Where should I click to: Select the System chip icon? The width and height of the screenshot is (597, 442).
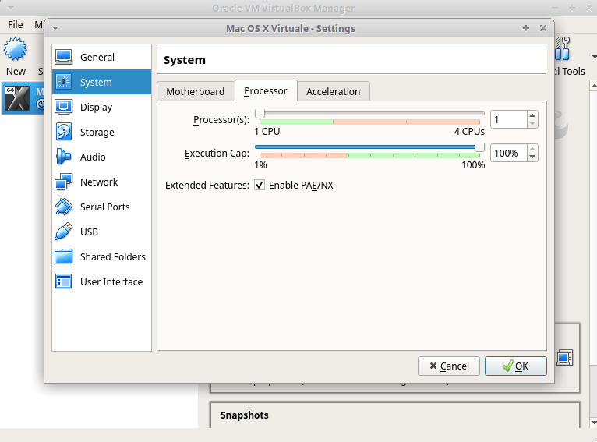(64, 82)
